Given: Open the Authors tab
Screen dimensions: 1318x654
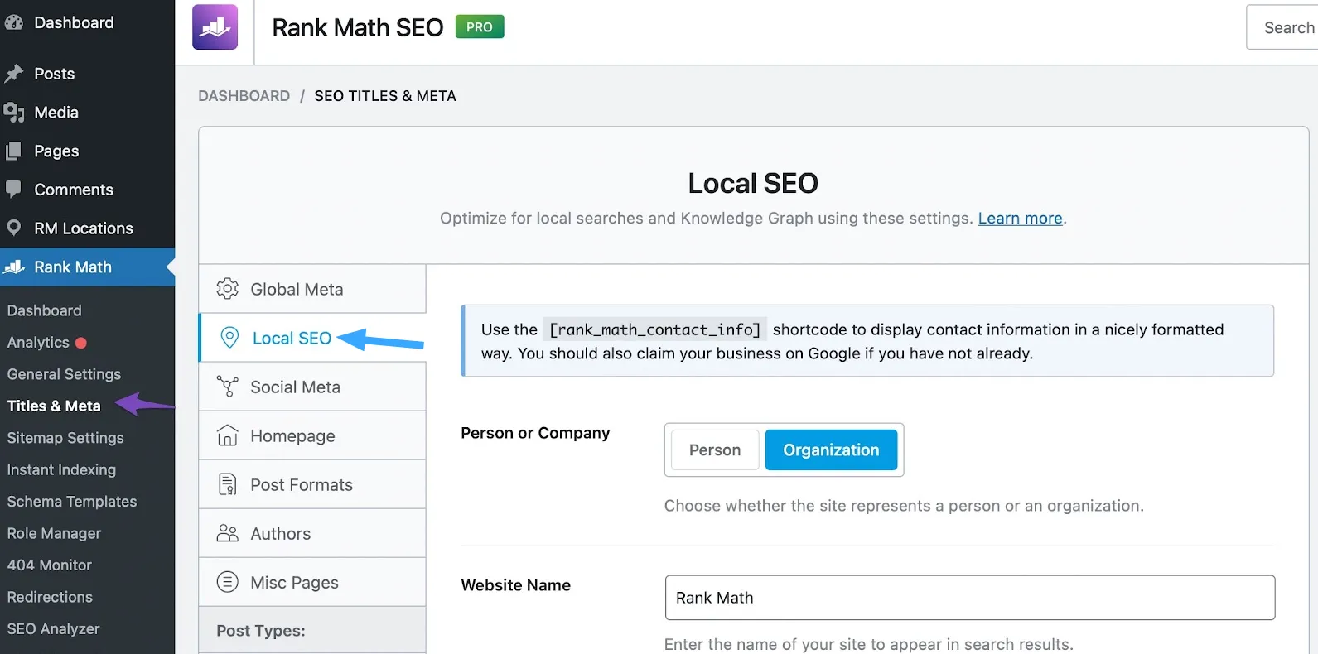Looking at the screenshot, I should click(312, 533).
